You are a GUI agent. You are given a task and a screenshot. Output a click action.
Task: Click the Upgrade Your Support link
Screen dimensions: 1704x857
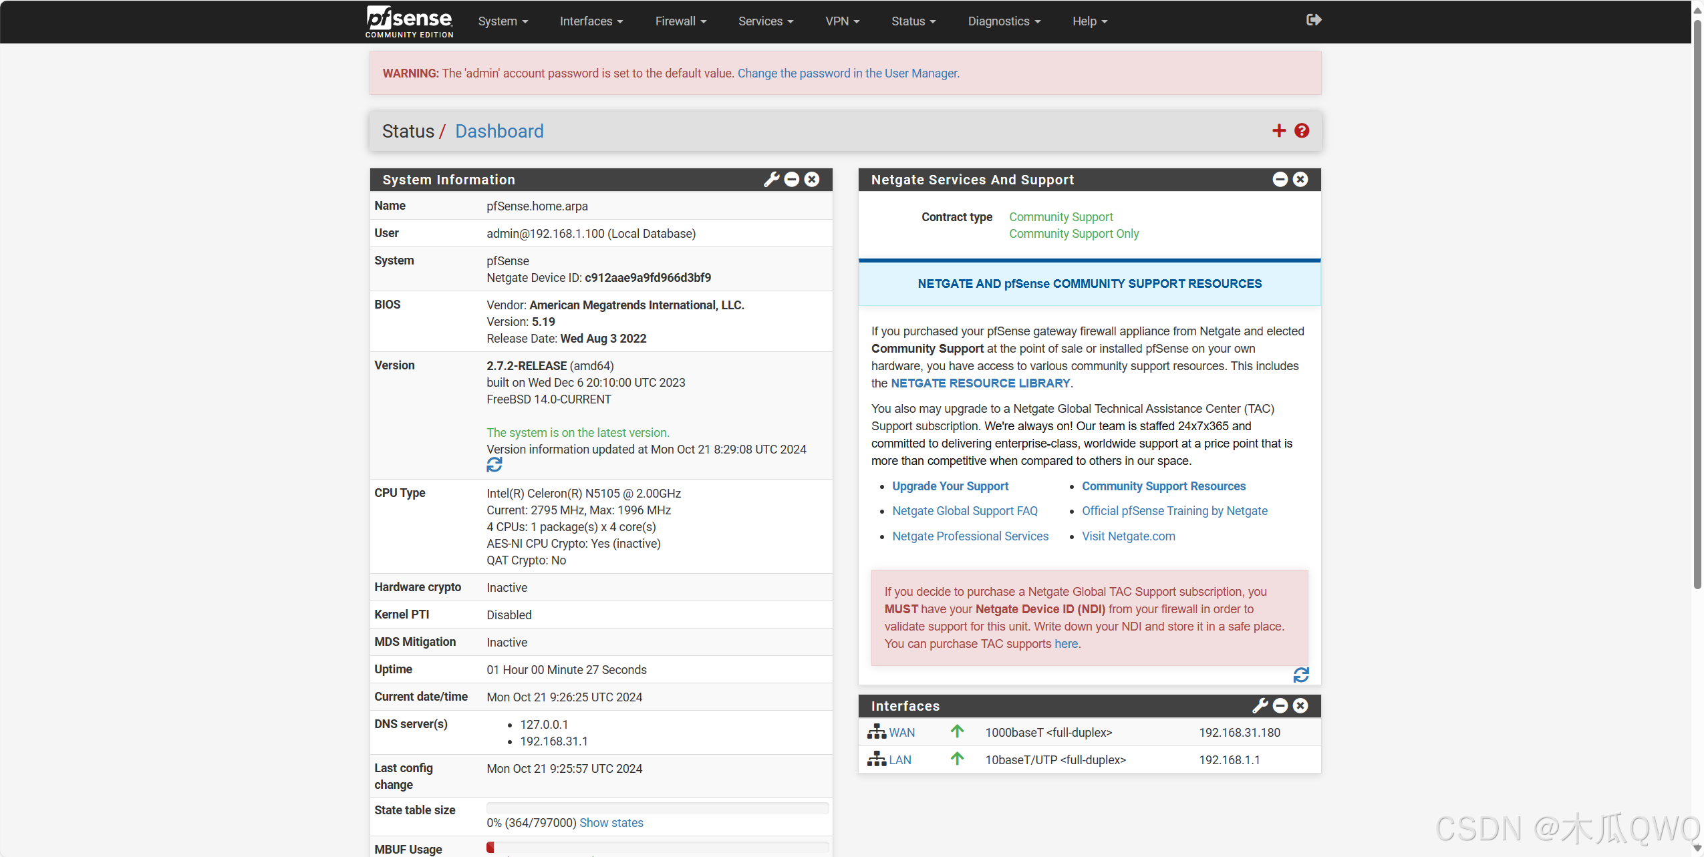tap(950, 486)
